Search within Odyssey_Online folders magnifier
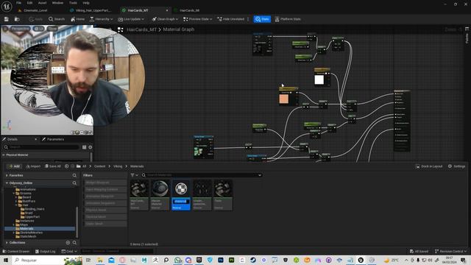 coord(74,183)
